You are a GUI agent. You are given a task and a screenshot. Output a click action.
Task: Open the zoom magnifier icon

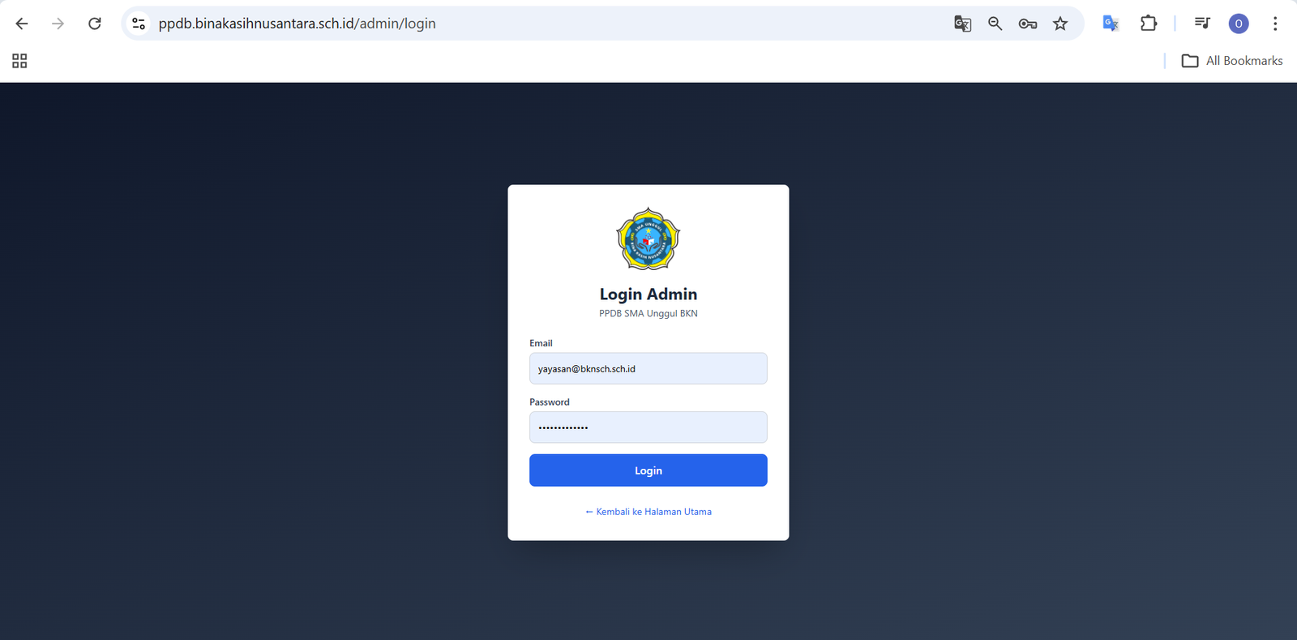tap(995, 24)
